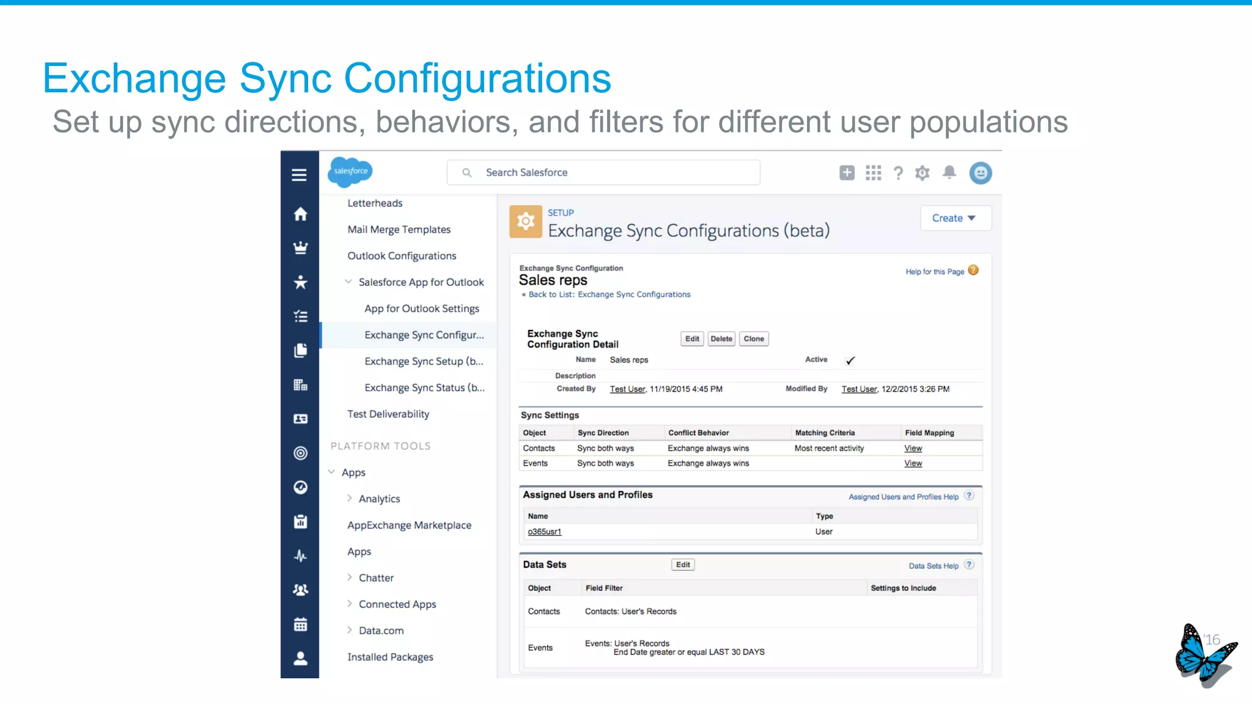Open the Setup gear icon in header

(x=922, y=173)
